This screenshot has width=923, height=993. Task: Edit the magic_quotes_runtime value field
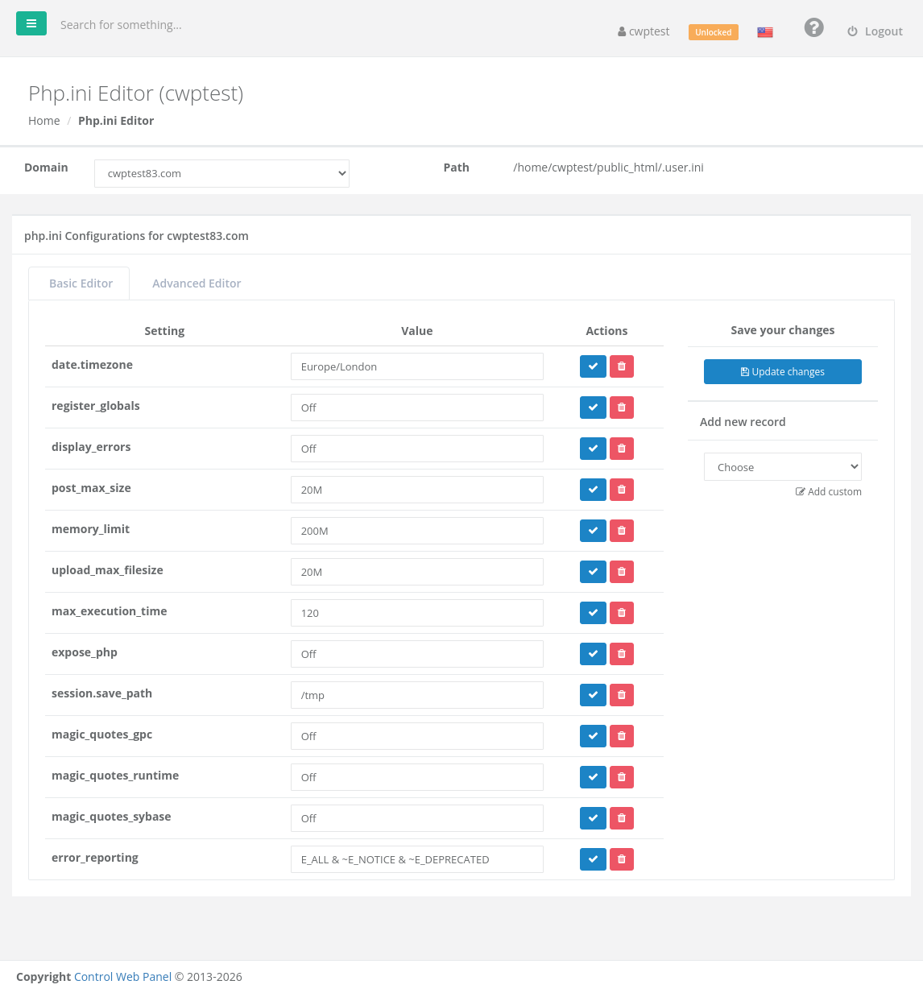(x=417, y=777)
